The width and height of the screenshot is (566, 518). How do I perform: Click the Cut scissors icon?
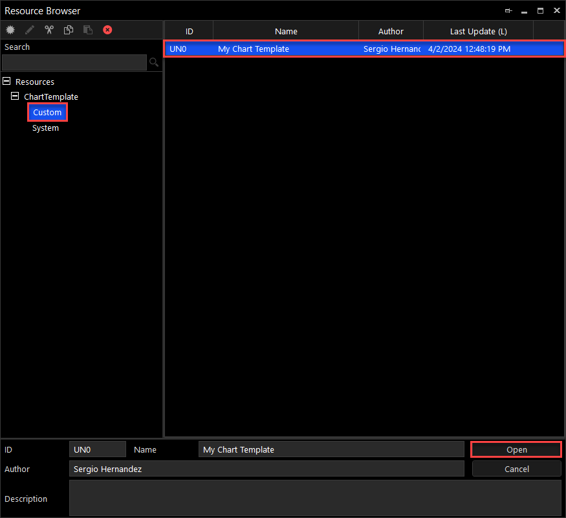49,30
